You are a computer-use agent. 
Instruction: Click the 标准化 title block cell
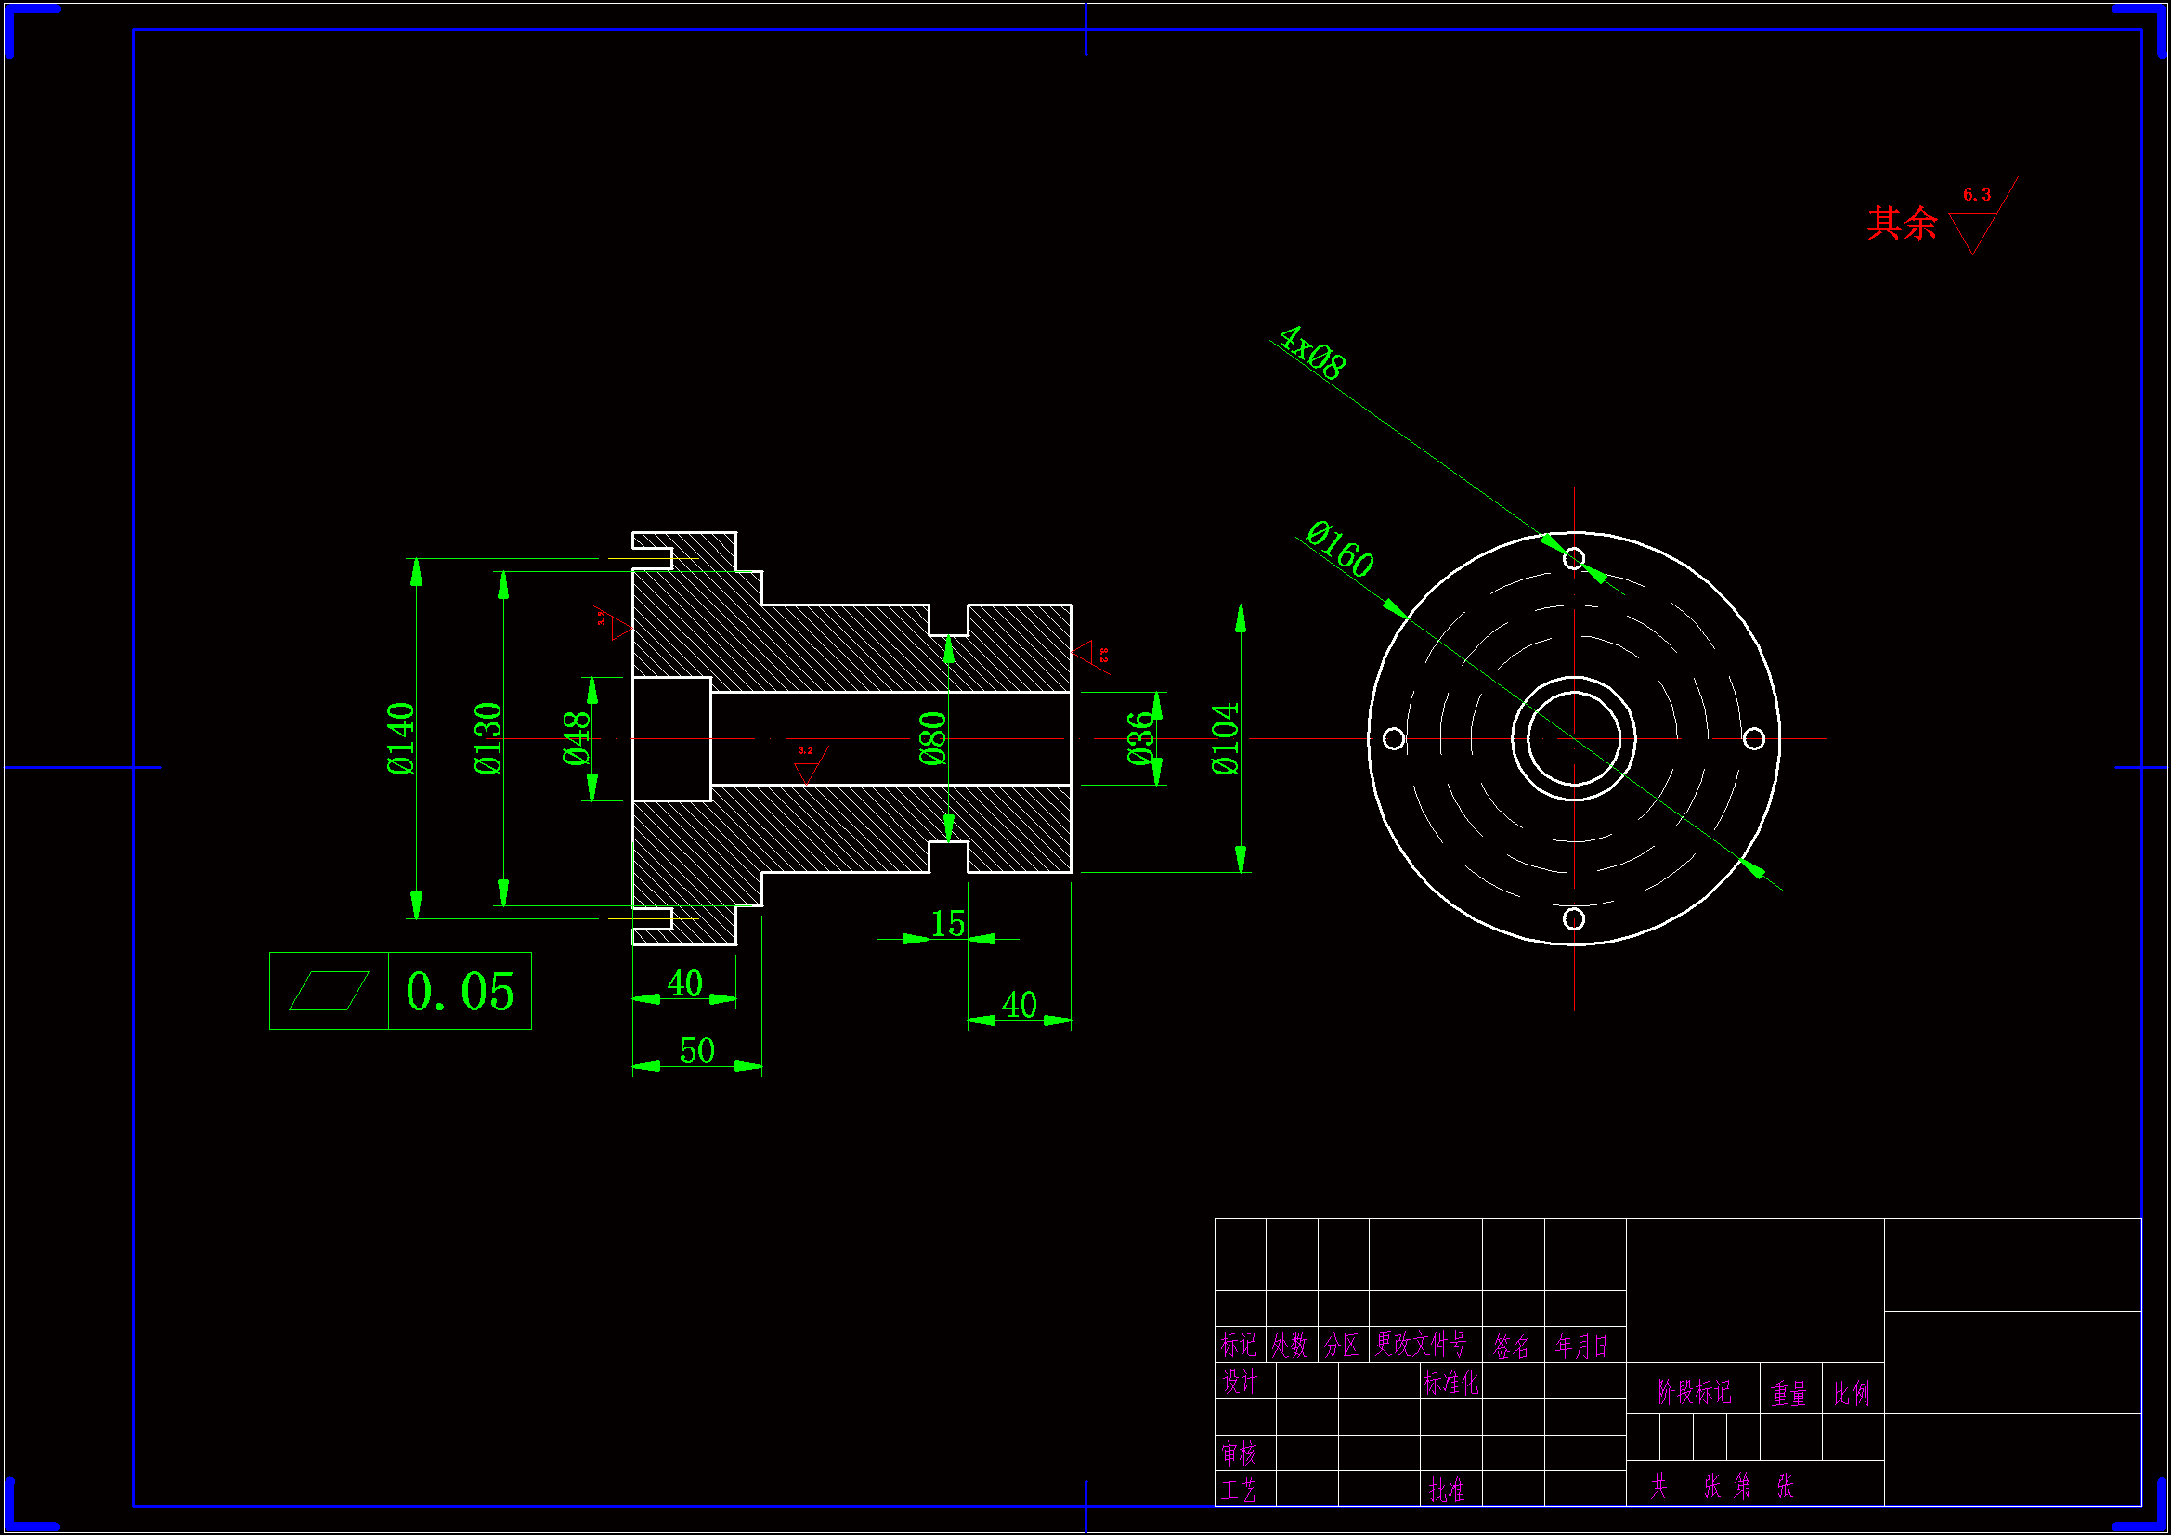(1449, 1384)
